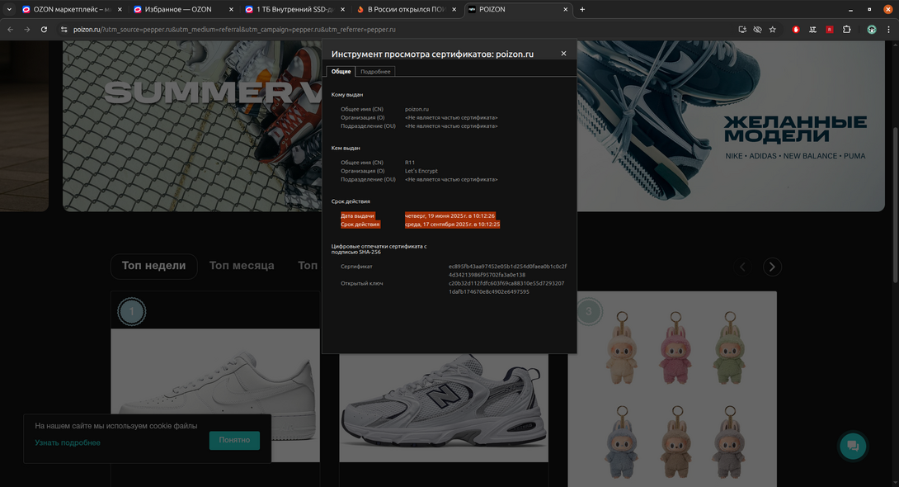
Task: Select the Общие tab in certificate viewer
Action: (x=341, y=71)
